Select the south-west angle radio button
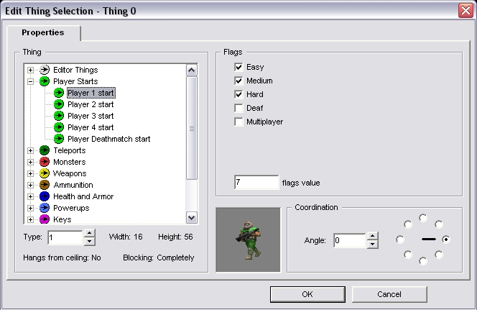Screen dimensions: 477x310 tap(408, 255)
